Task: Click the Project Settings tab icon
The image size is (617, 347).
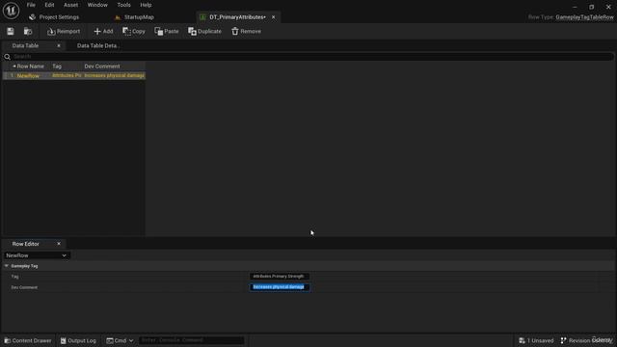Action: pos(32,17)
